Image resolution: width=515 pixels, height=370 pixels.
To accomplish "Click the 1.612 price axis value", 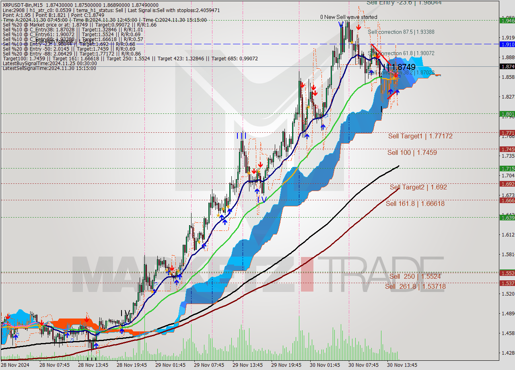I will click(508, 234).
